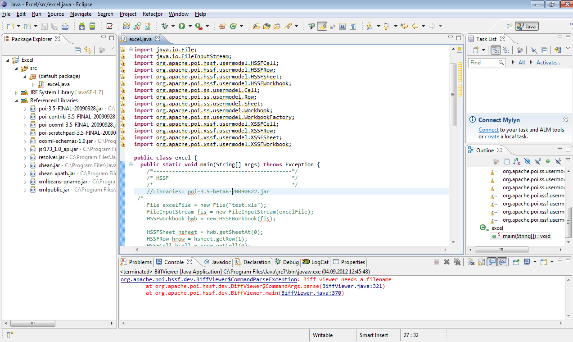
Task: Click the New Java Project icon
Action: (x=126, y=26)
